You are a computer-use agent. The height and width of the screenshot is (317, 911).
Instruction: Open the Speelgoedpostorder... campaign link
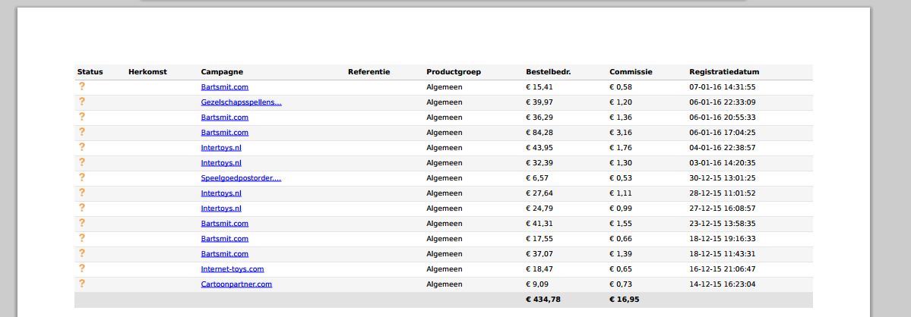click(x=241, y=178)
